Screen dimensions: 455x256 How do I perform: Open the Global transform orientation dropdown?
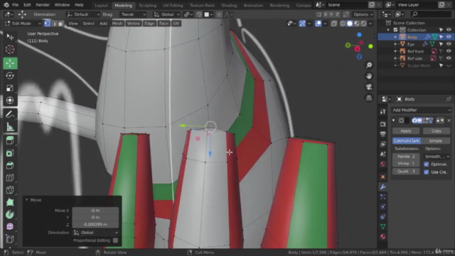(167, 14)
